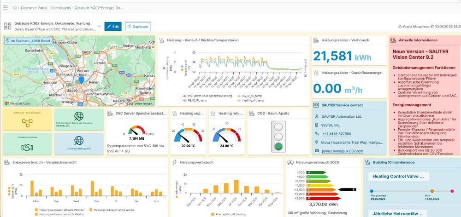The image size is (461, 217).
Task: Open Jährliche Heizventilw... maintenance task
Action: (x=397, y=214)
